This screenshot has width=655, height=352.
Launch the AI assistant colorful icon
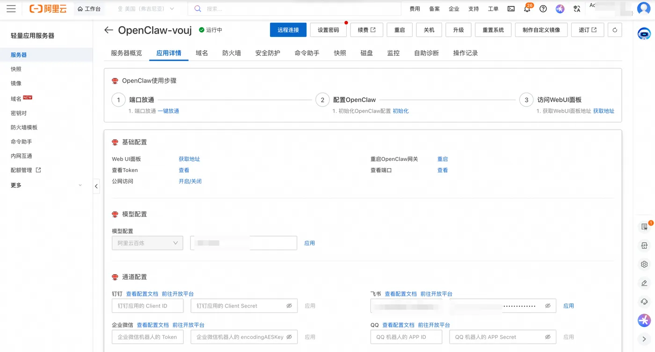coord(644,320)
